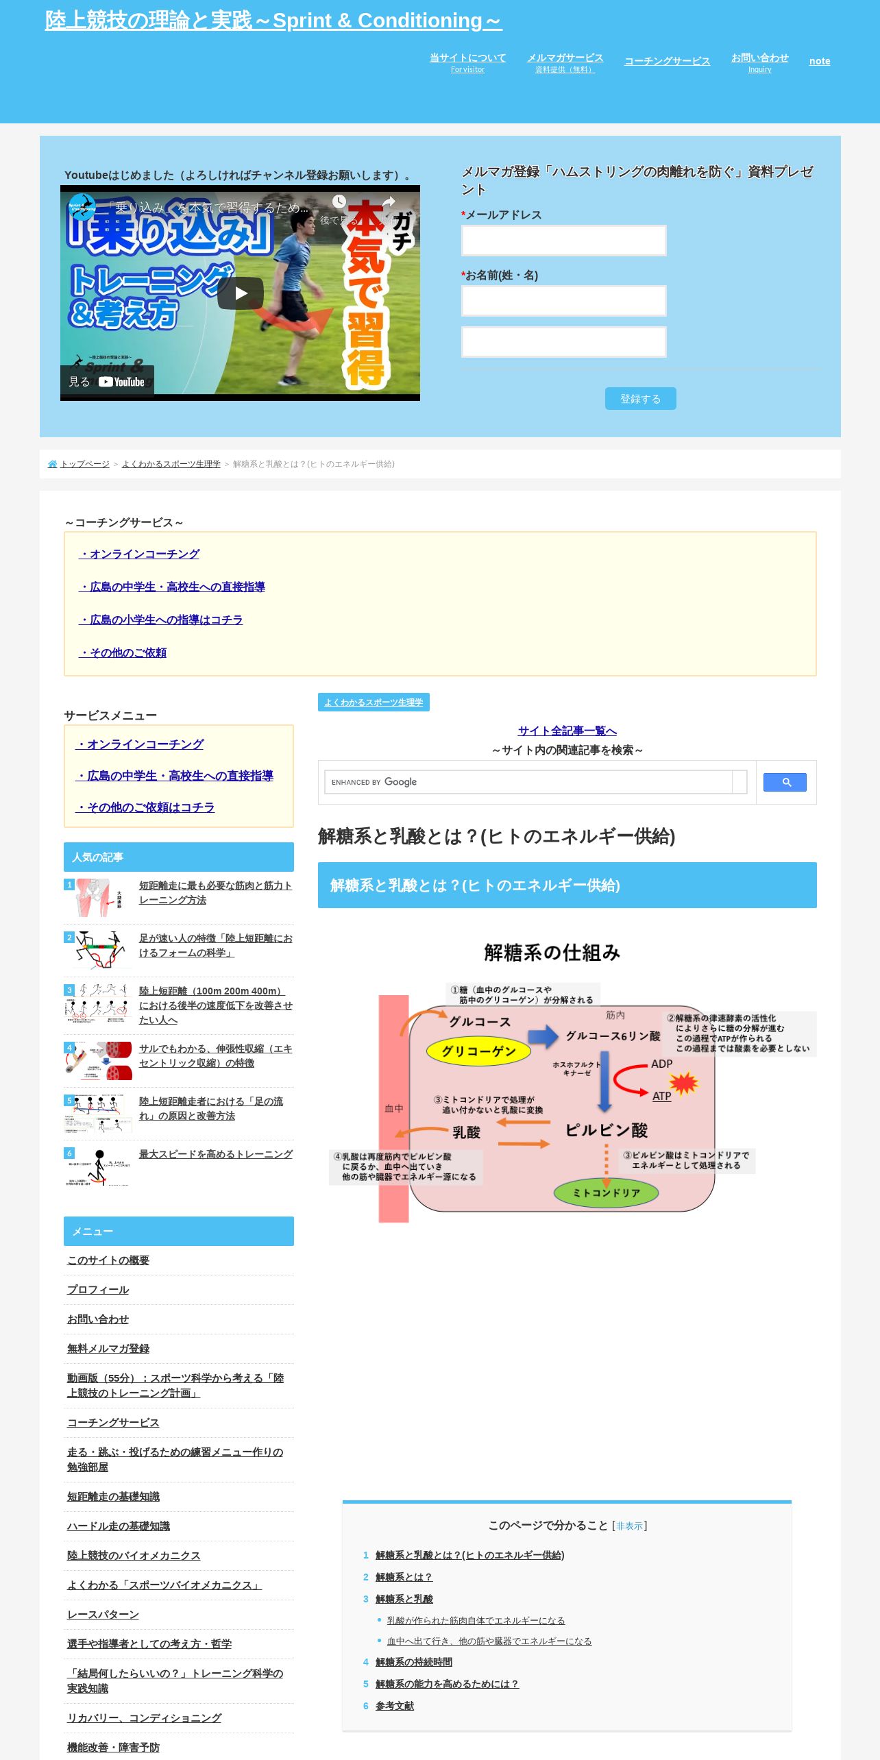
Task: Open サイト全記事一覧へ link
Action: click(567, 731)
